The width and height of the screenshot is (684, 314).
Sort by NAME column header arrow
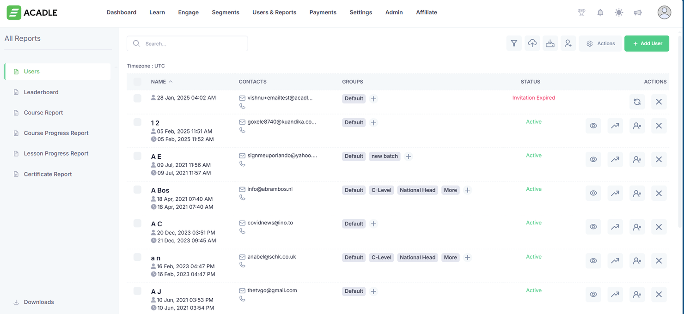click(171, 82)
